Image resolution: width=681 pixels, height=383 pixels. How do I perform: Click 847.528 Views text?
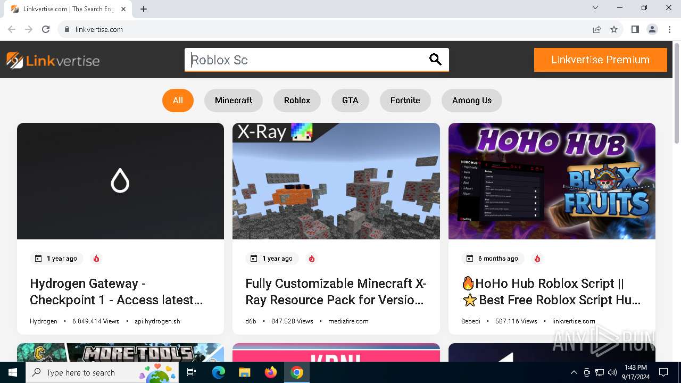point(292,321)
